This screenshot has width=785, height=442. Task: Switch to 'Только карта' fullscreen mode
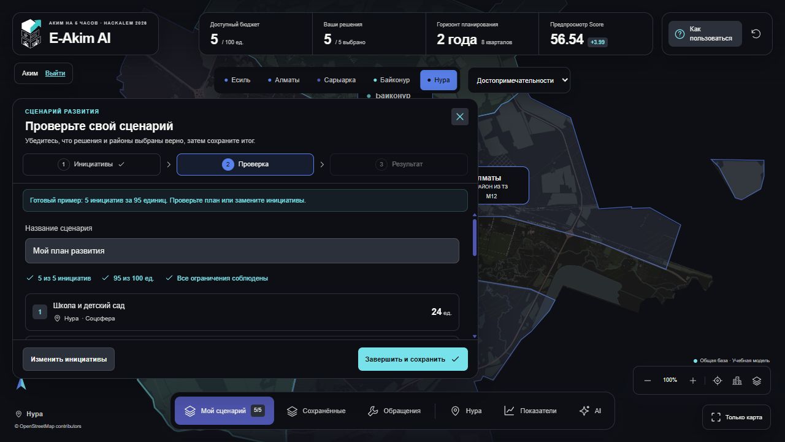[x=737, y=417]
